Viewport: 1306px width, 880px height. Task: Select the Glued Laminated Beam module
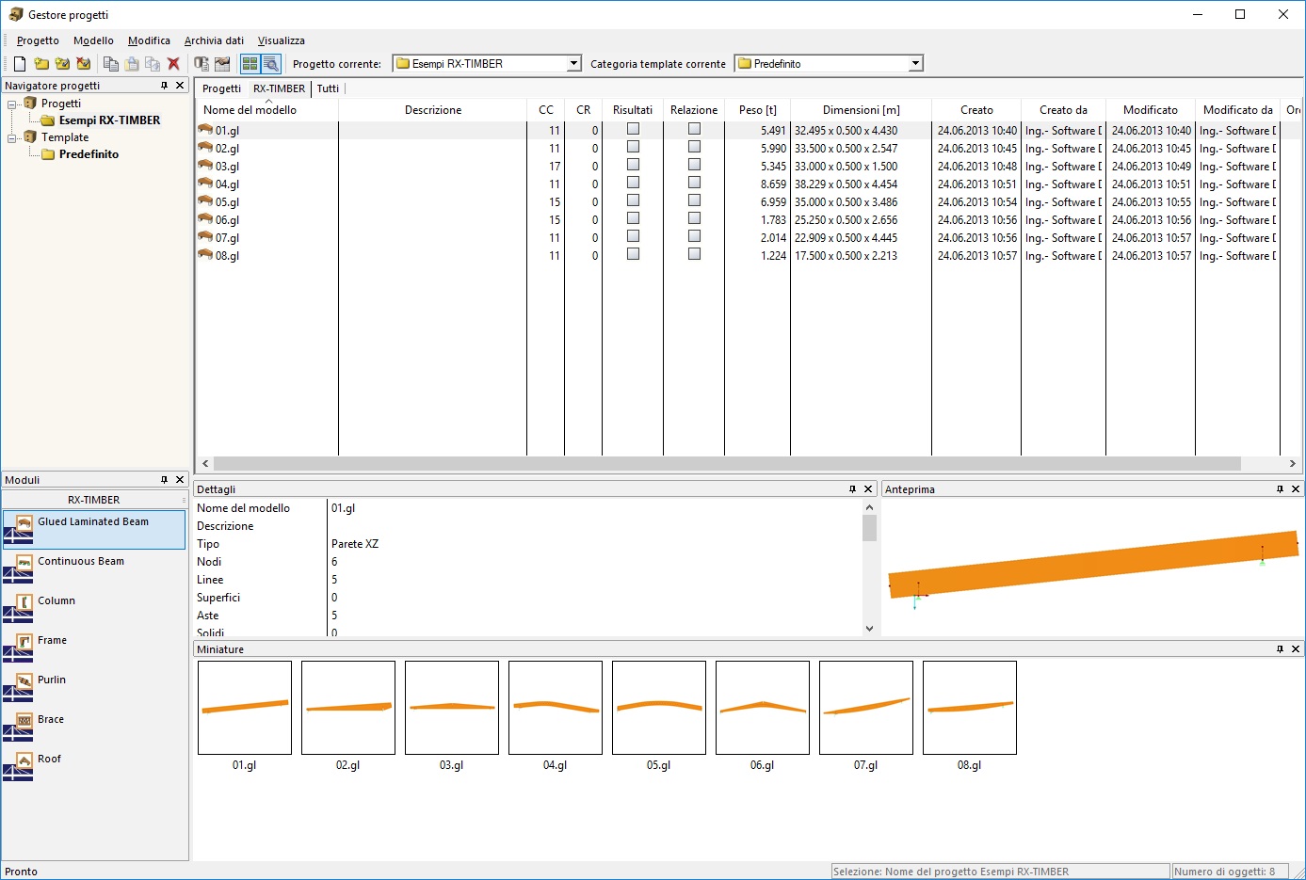pos(94,530)
